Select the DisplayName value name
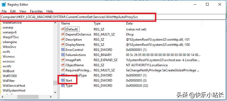This screenshot has height=101, width=227. tap(75, 45)
